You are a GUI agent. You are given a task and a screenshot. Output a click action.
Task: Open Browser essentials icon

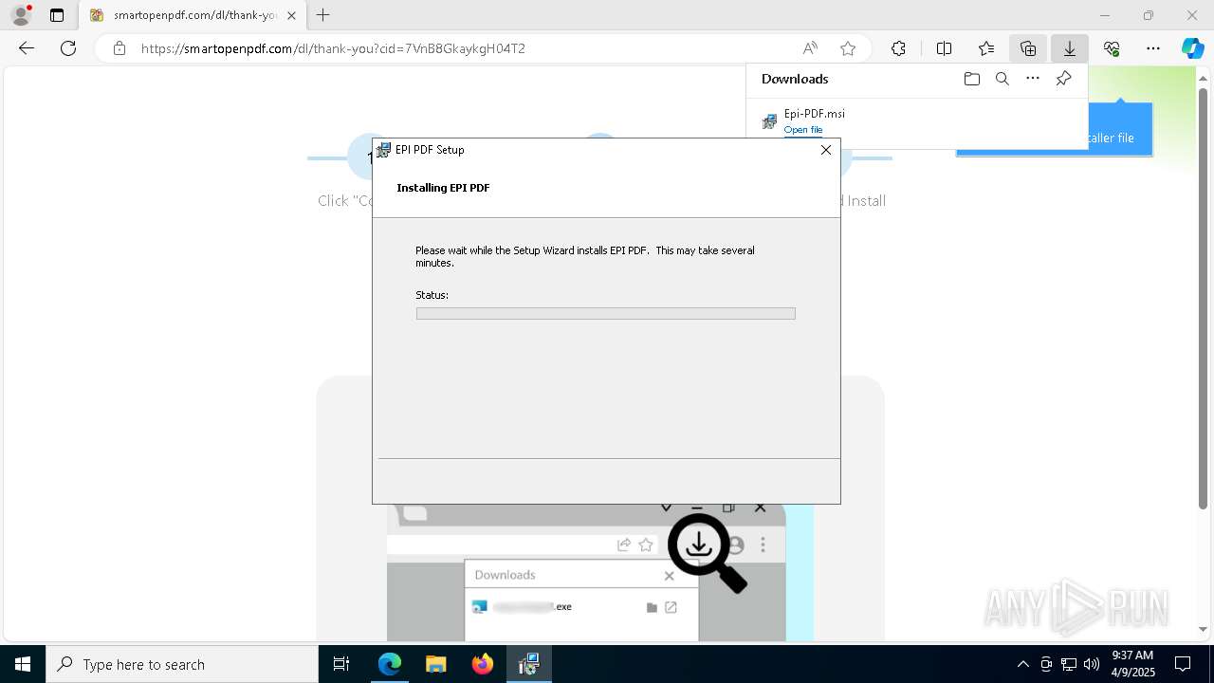1112,48
